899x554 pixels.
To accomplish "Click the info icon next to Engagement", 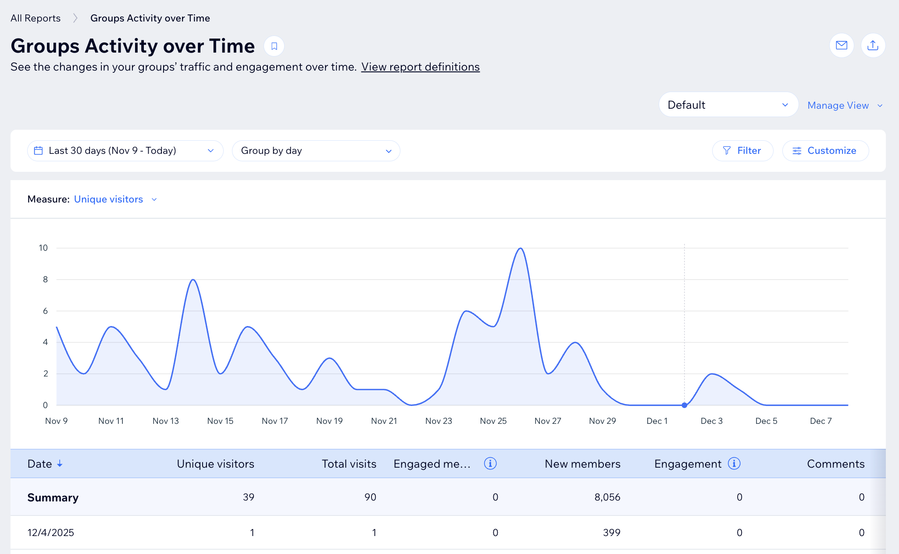I will 734,463.
